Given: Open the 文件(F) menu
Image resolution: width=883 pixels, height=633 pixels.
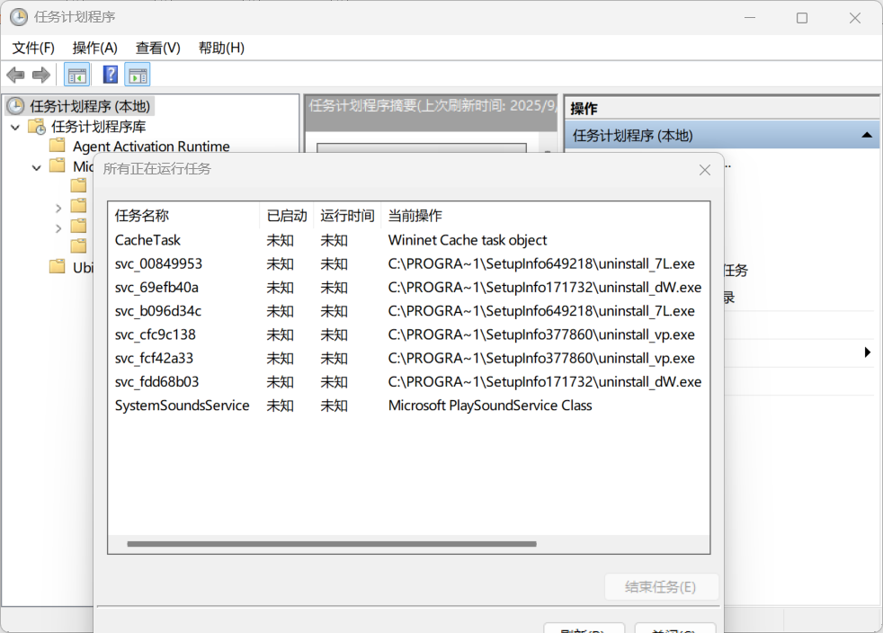Looking at the screenshot, I should 32,48.
